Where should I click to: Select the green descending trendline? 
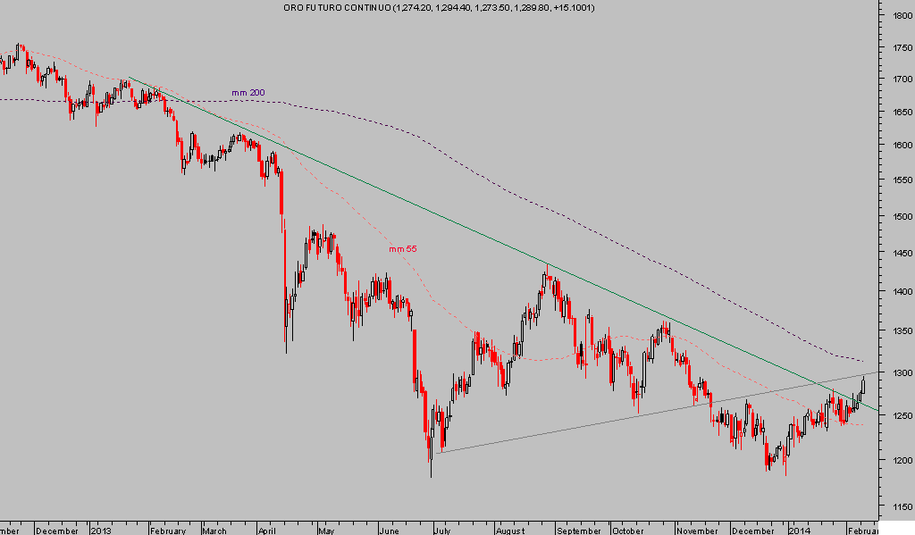(x=447, y=214)
